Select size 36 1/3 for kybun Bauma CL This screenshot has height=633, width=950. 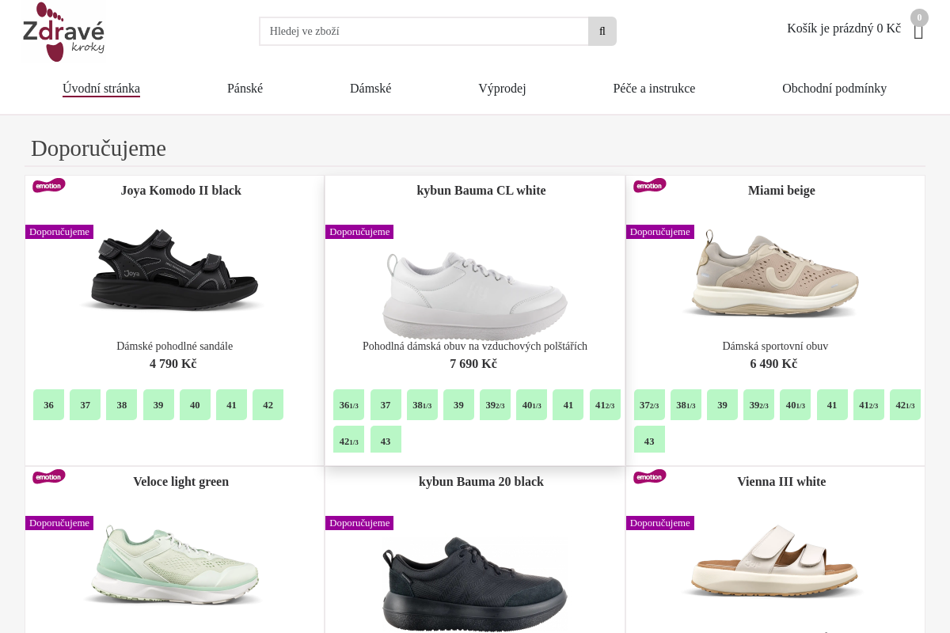[x=348, y=404]
